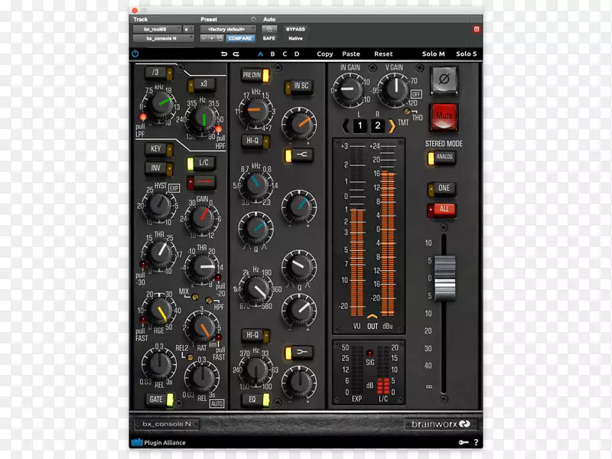Screen dimensions: 612x459
Task: Click the undo arrow icon
Action: pos(224,54)
